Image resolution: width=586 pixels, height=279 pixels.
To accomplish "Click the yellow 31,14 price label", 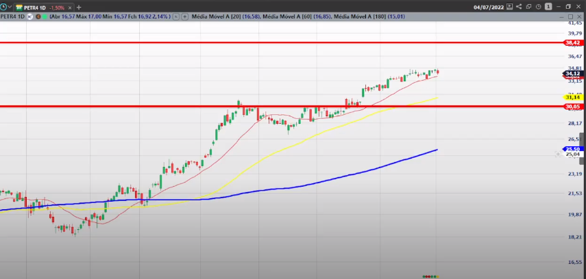I will [x=573, y=98].
